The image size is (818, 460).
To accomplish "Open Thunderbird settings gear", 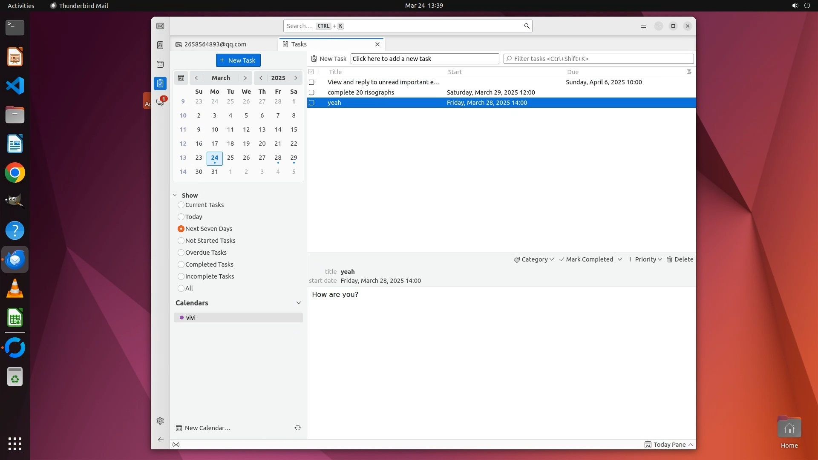I will tap(160, 421).
